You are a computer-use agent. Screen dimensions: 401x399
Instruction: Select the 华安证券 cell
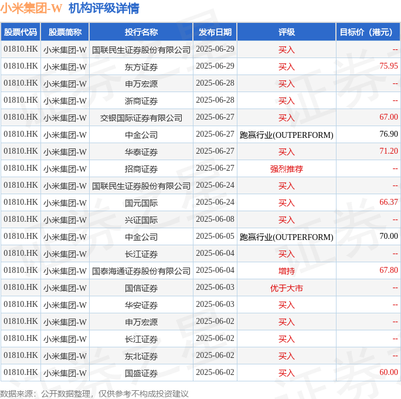coord(141,305)
